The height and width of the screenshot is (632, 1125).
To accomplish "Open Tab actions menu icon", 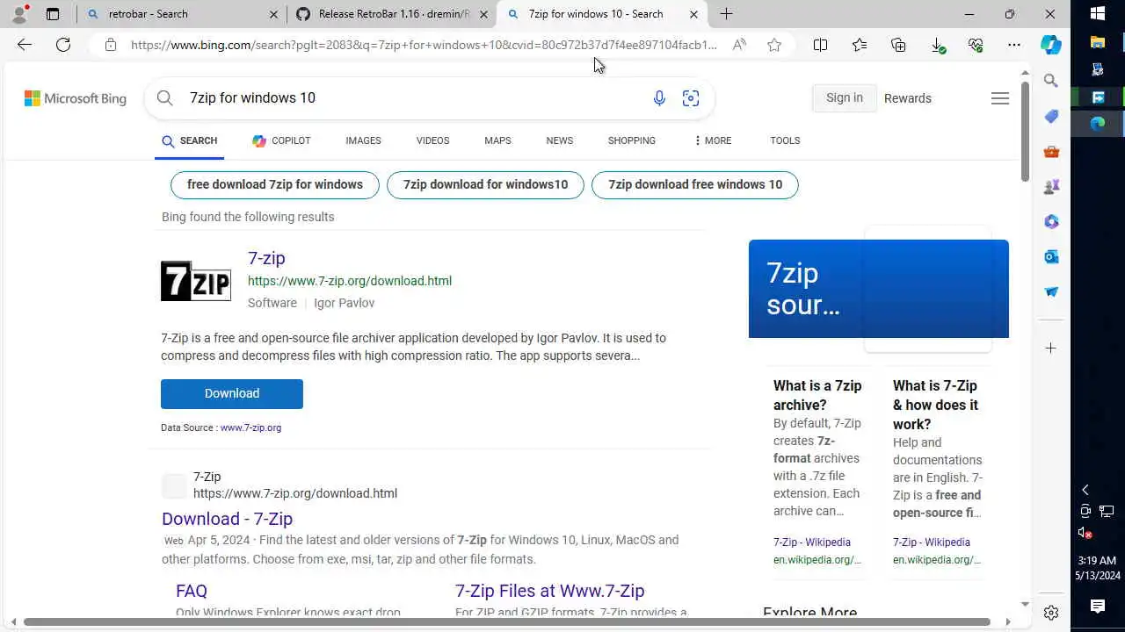I will tap(53, 14).
